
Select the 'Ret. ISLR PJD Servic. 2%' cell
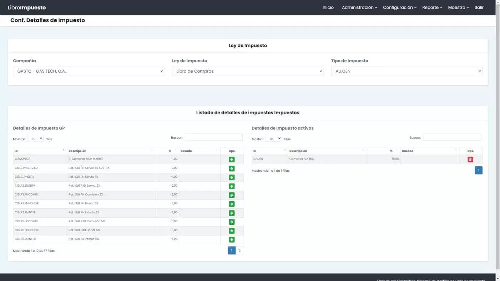click(111, 186)
